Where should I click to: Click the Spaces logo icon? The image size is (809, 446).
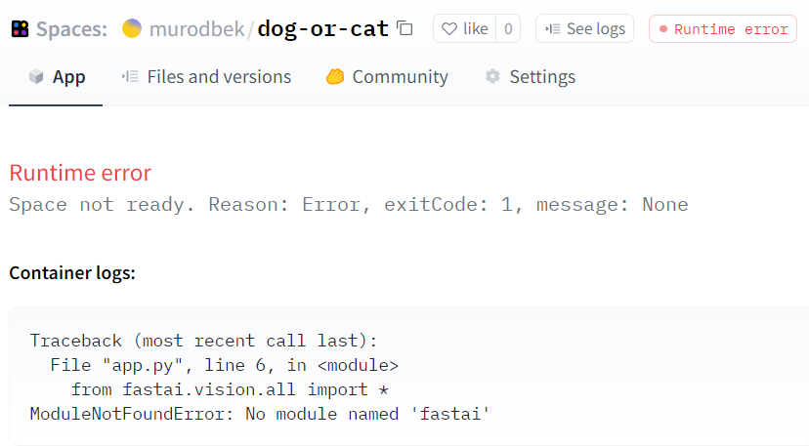(20, 29)
